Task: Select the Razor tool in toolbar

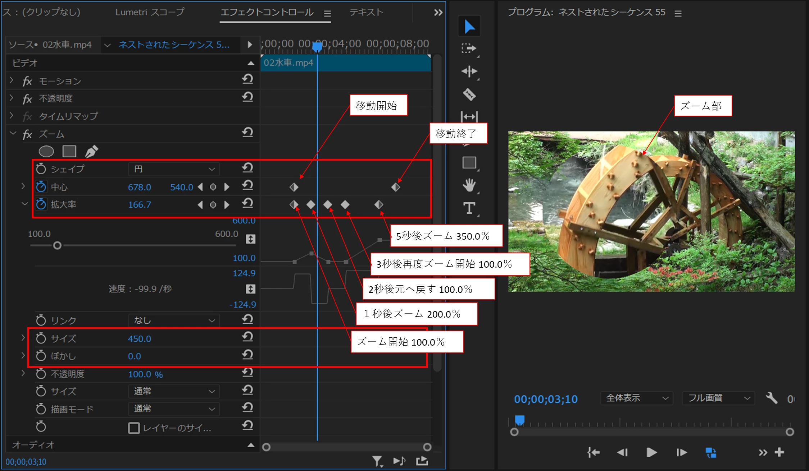Action: pos(469,94)
